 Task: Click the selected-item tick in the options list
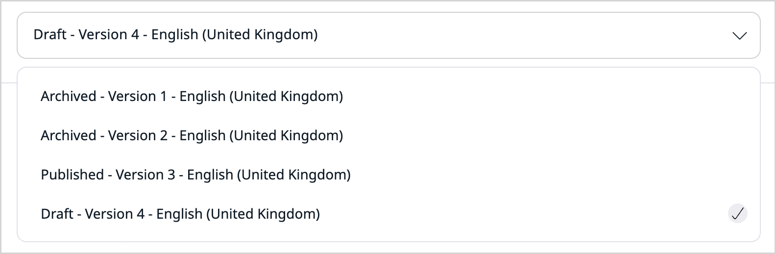coord(737,213)
